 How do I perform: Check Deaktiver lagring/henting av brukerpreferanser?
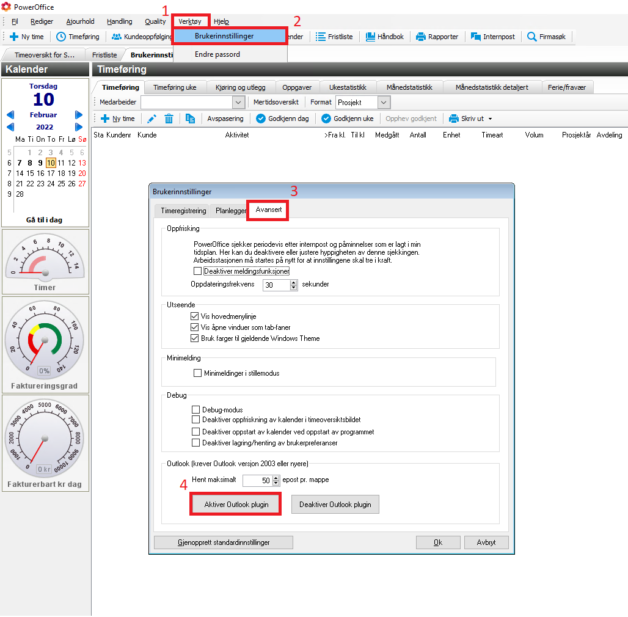pos(196,443)
